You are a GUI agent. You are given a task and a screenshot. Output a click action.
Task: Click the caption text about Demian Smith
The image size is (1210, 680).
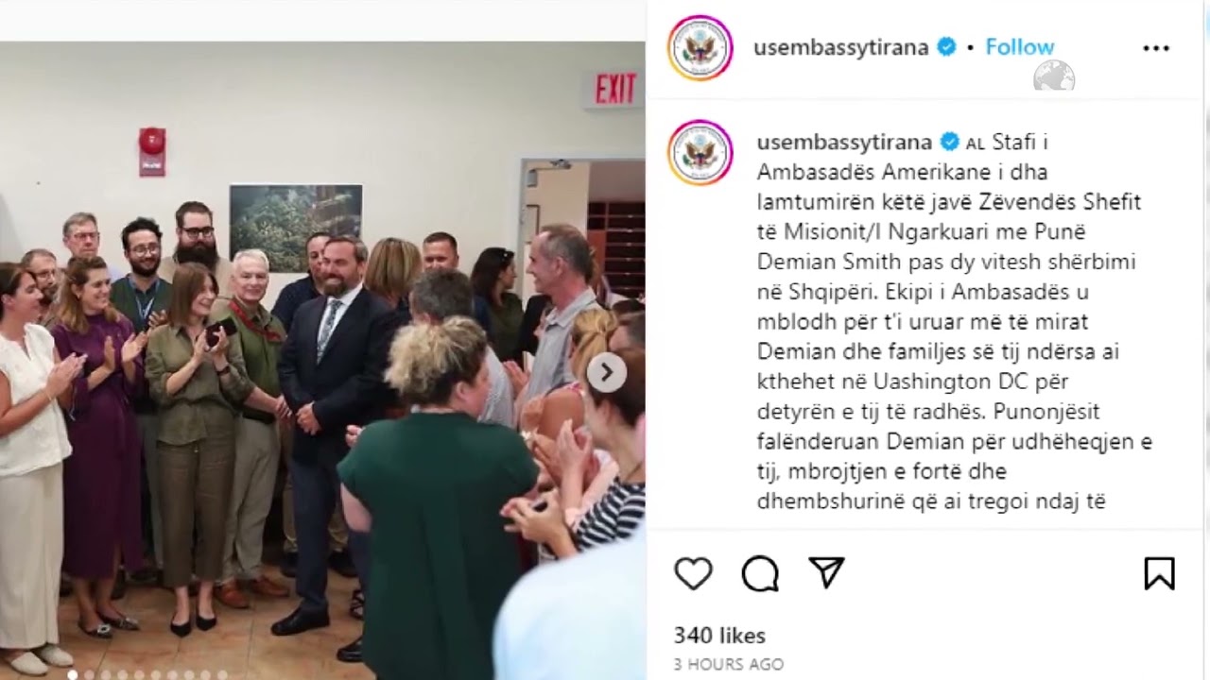[x=955, y=322]
